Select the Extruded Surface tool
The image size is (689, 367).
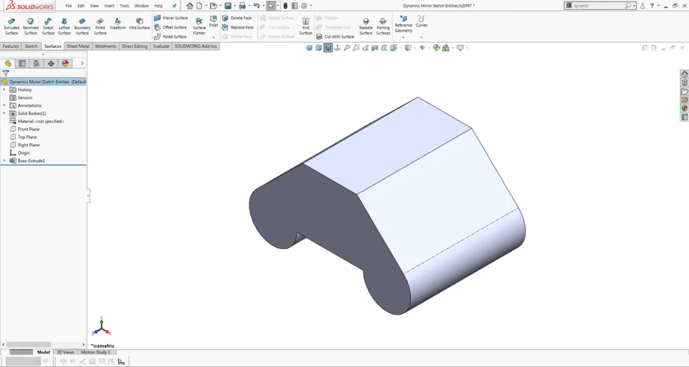pyautogui.click(x=11, y=26)
